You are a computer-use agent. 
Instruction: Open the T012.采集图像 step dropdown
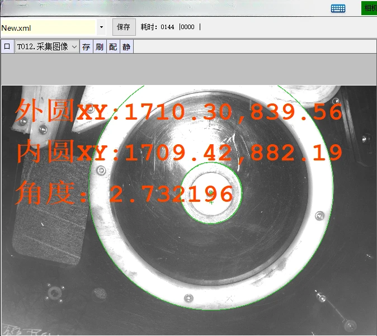[x=47, y=46]
